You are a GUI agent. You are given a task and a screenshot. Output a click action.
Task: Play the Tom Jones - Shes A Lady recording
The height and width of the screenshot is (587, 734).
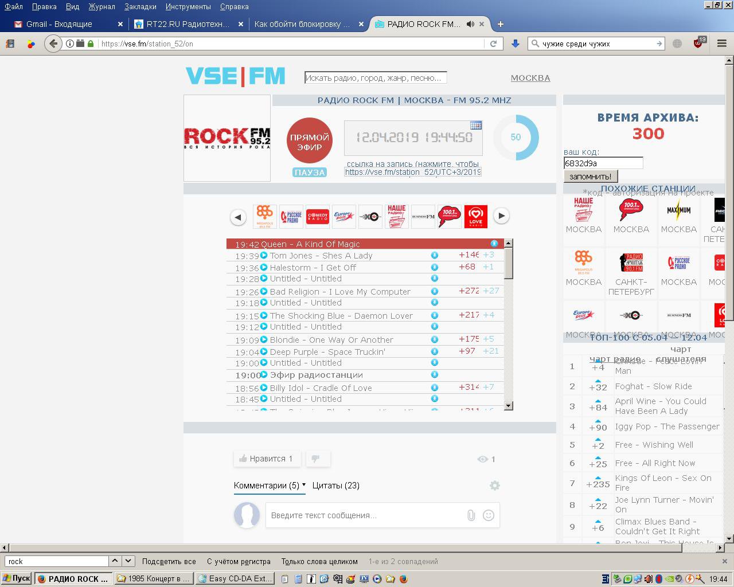pyautogui.click(x=264, y=256)
